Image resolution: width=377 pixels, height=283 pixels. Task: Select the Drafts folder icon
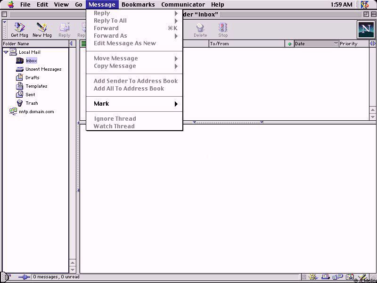pos(19,77)
